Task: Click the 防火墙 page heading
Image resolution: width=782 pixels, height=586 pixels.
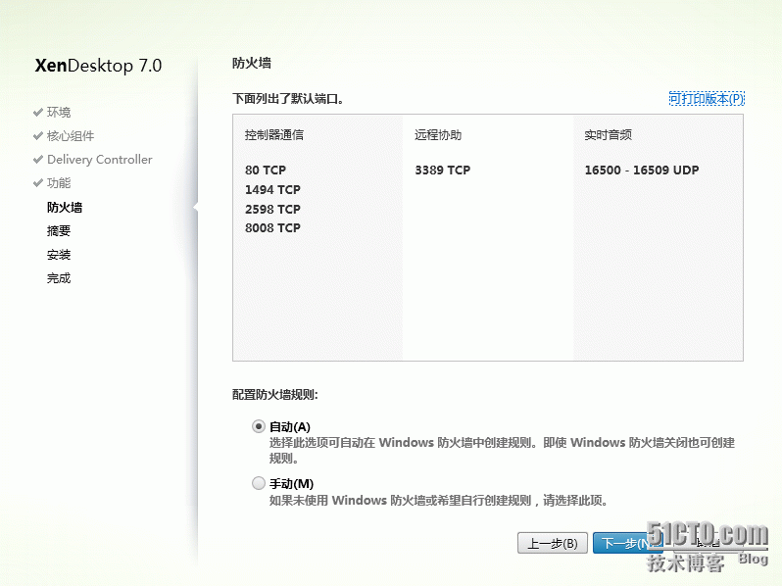Action: 251,63
